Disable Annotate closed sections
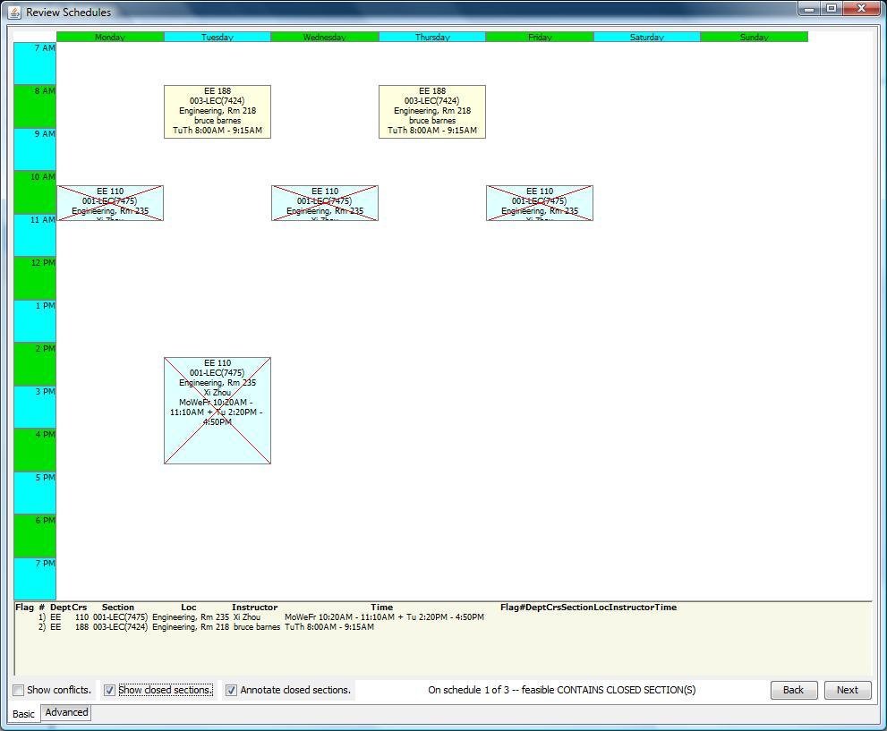 click(231, 690)
